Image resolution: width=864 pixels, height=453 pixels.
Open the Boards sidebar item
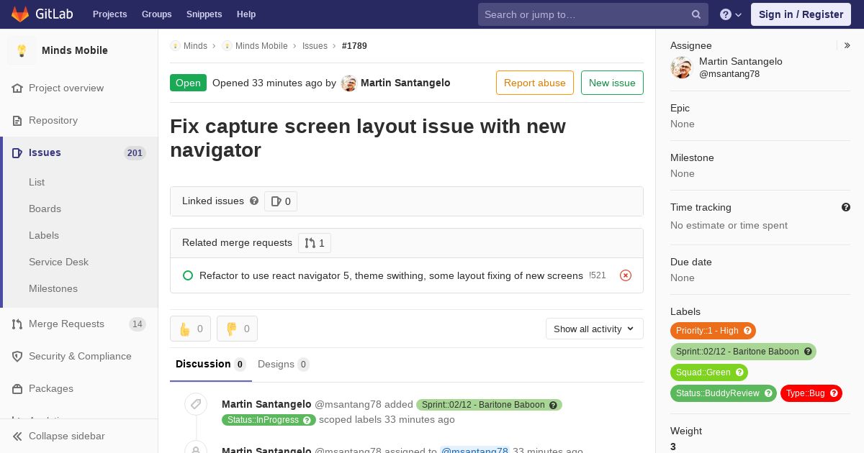point(45,209)
